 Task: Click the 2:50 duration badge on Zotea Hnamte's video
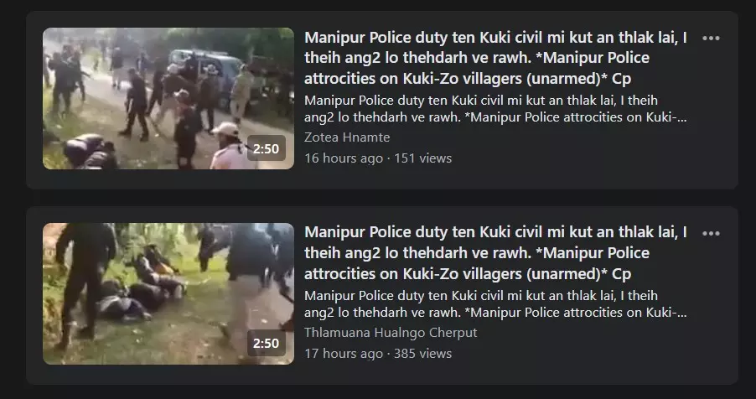tap(267, 148)
